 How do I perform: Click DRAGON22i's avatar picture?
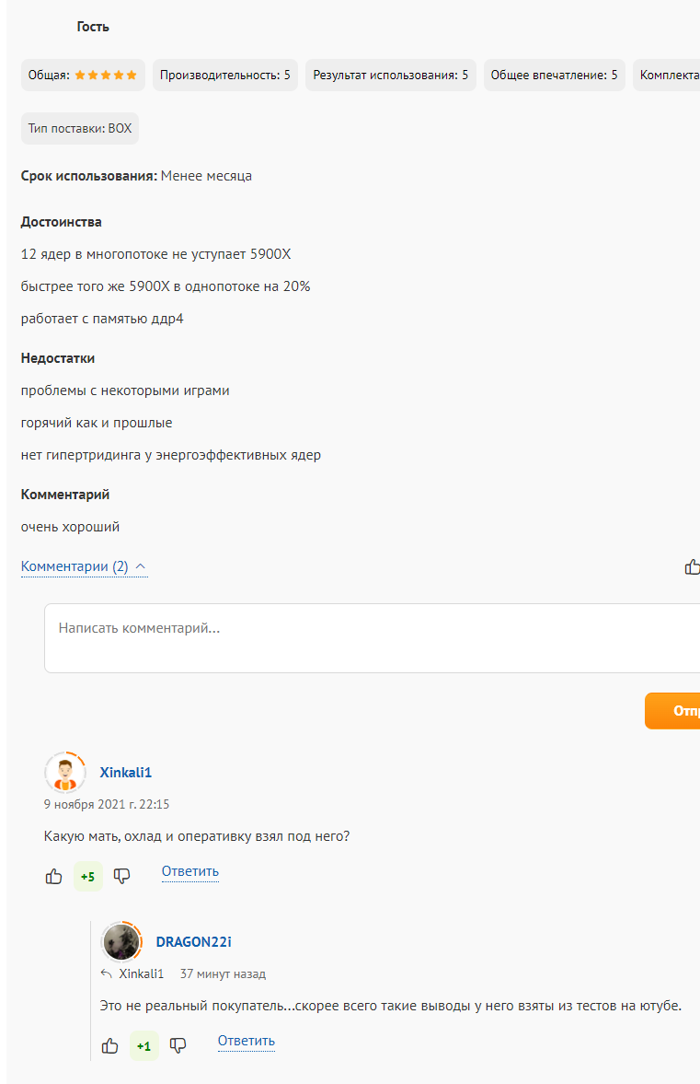click(x=121, y=941)
